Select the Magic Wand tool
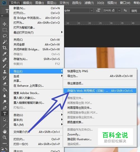 4,42
